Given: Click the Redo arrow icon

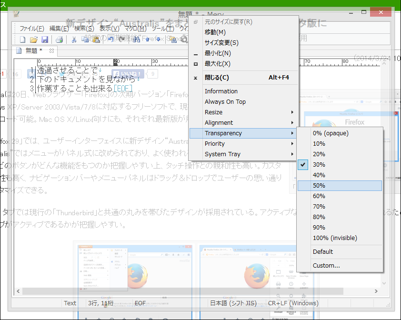Looking at the screenshot, I should (x=122, y=39).
